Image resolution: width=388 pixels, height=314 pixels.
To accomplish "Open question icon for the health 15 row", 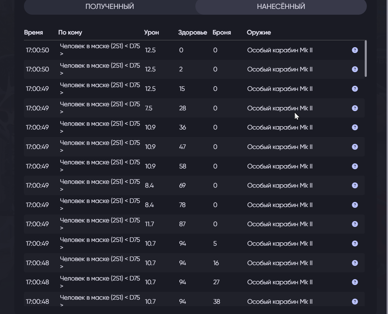I will click(x=355, y=89).
